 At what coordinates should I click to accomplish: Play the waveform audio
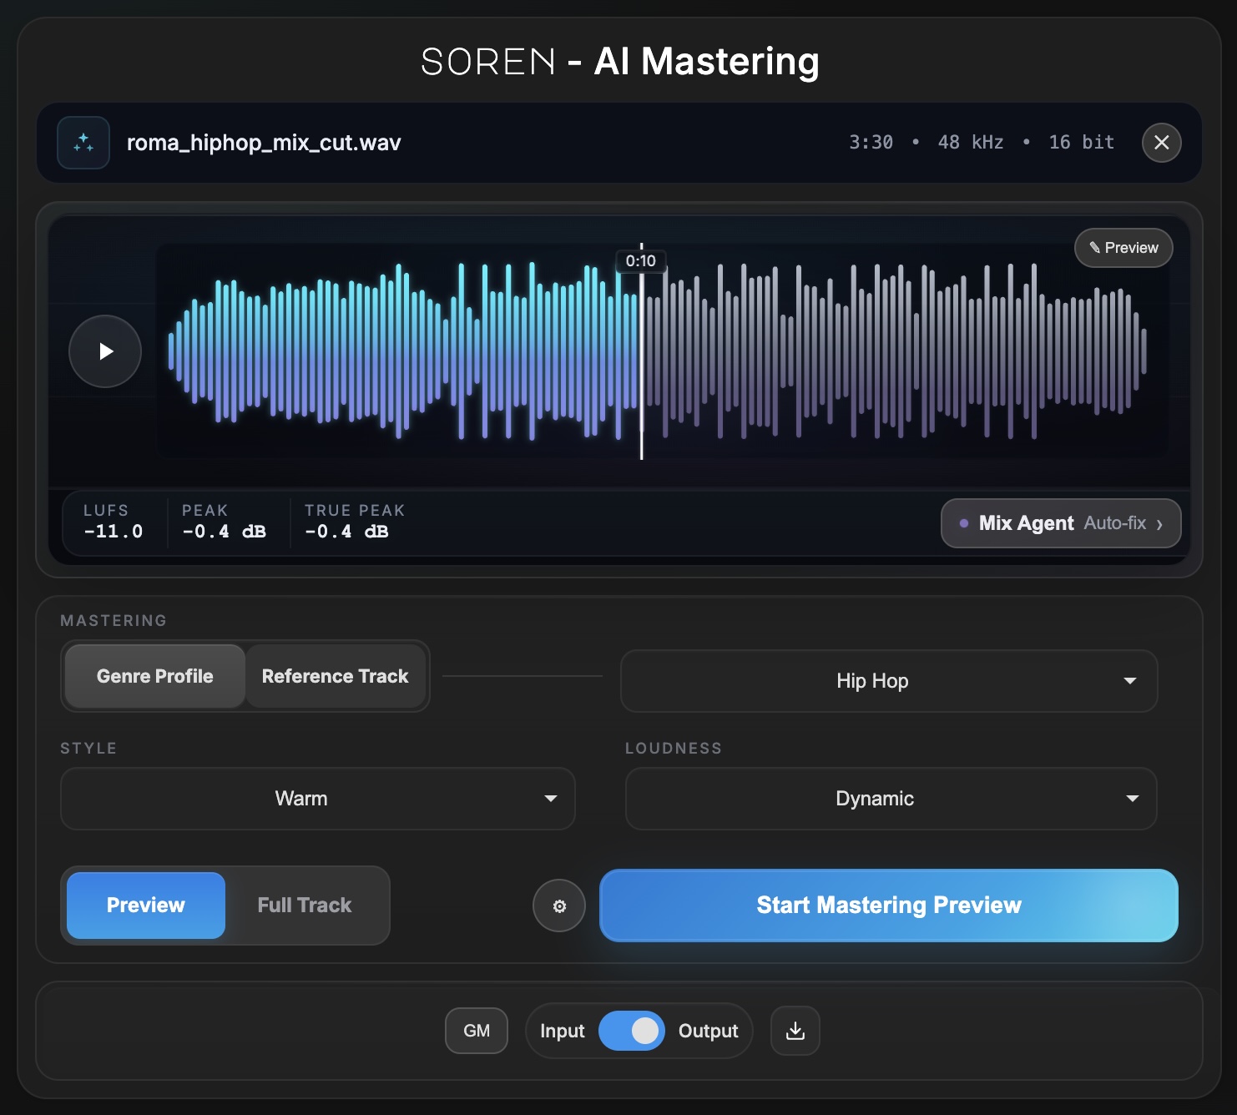(105, 351)
